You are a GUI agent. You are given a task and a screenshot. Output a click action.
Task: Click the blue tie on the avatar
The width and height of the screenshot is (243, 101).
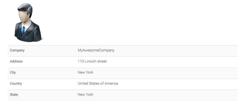pyautogui.click(x=23, y=31)
